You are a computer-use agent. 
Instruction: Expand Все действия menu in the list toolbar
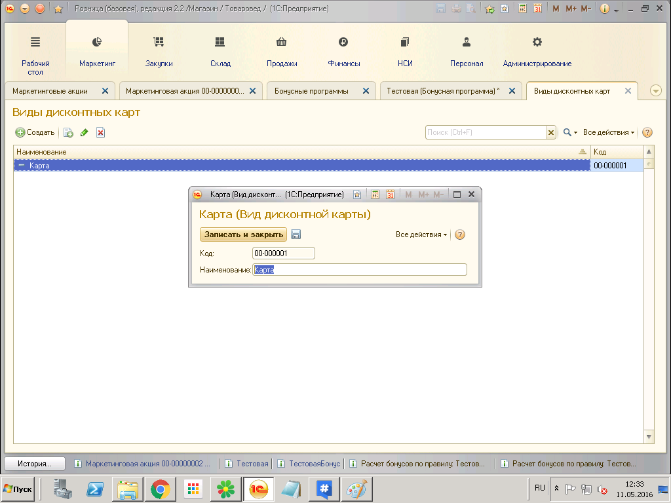pos(609,132)
